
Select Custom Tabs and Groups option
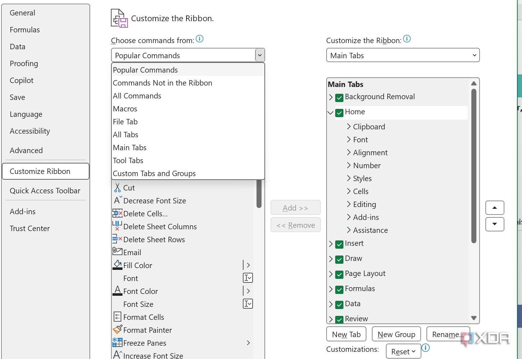[188, 174]
